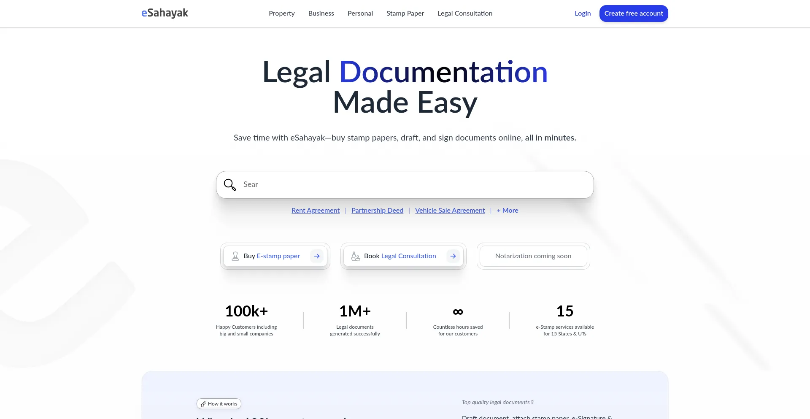Click the stamp icon on Buy E-stamp button
810x419 pixels.
pos(235,256)
